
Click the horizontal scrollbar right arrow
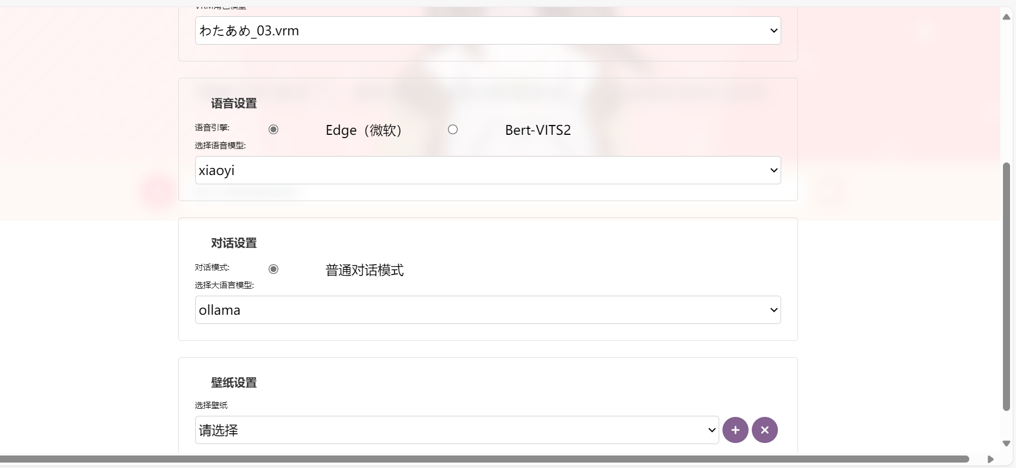tap(990, 459)
